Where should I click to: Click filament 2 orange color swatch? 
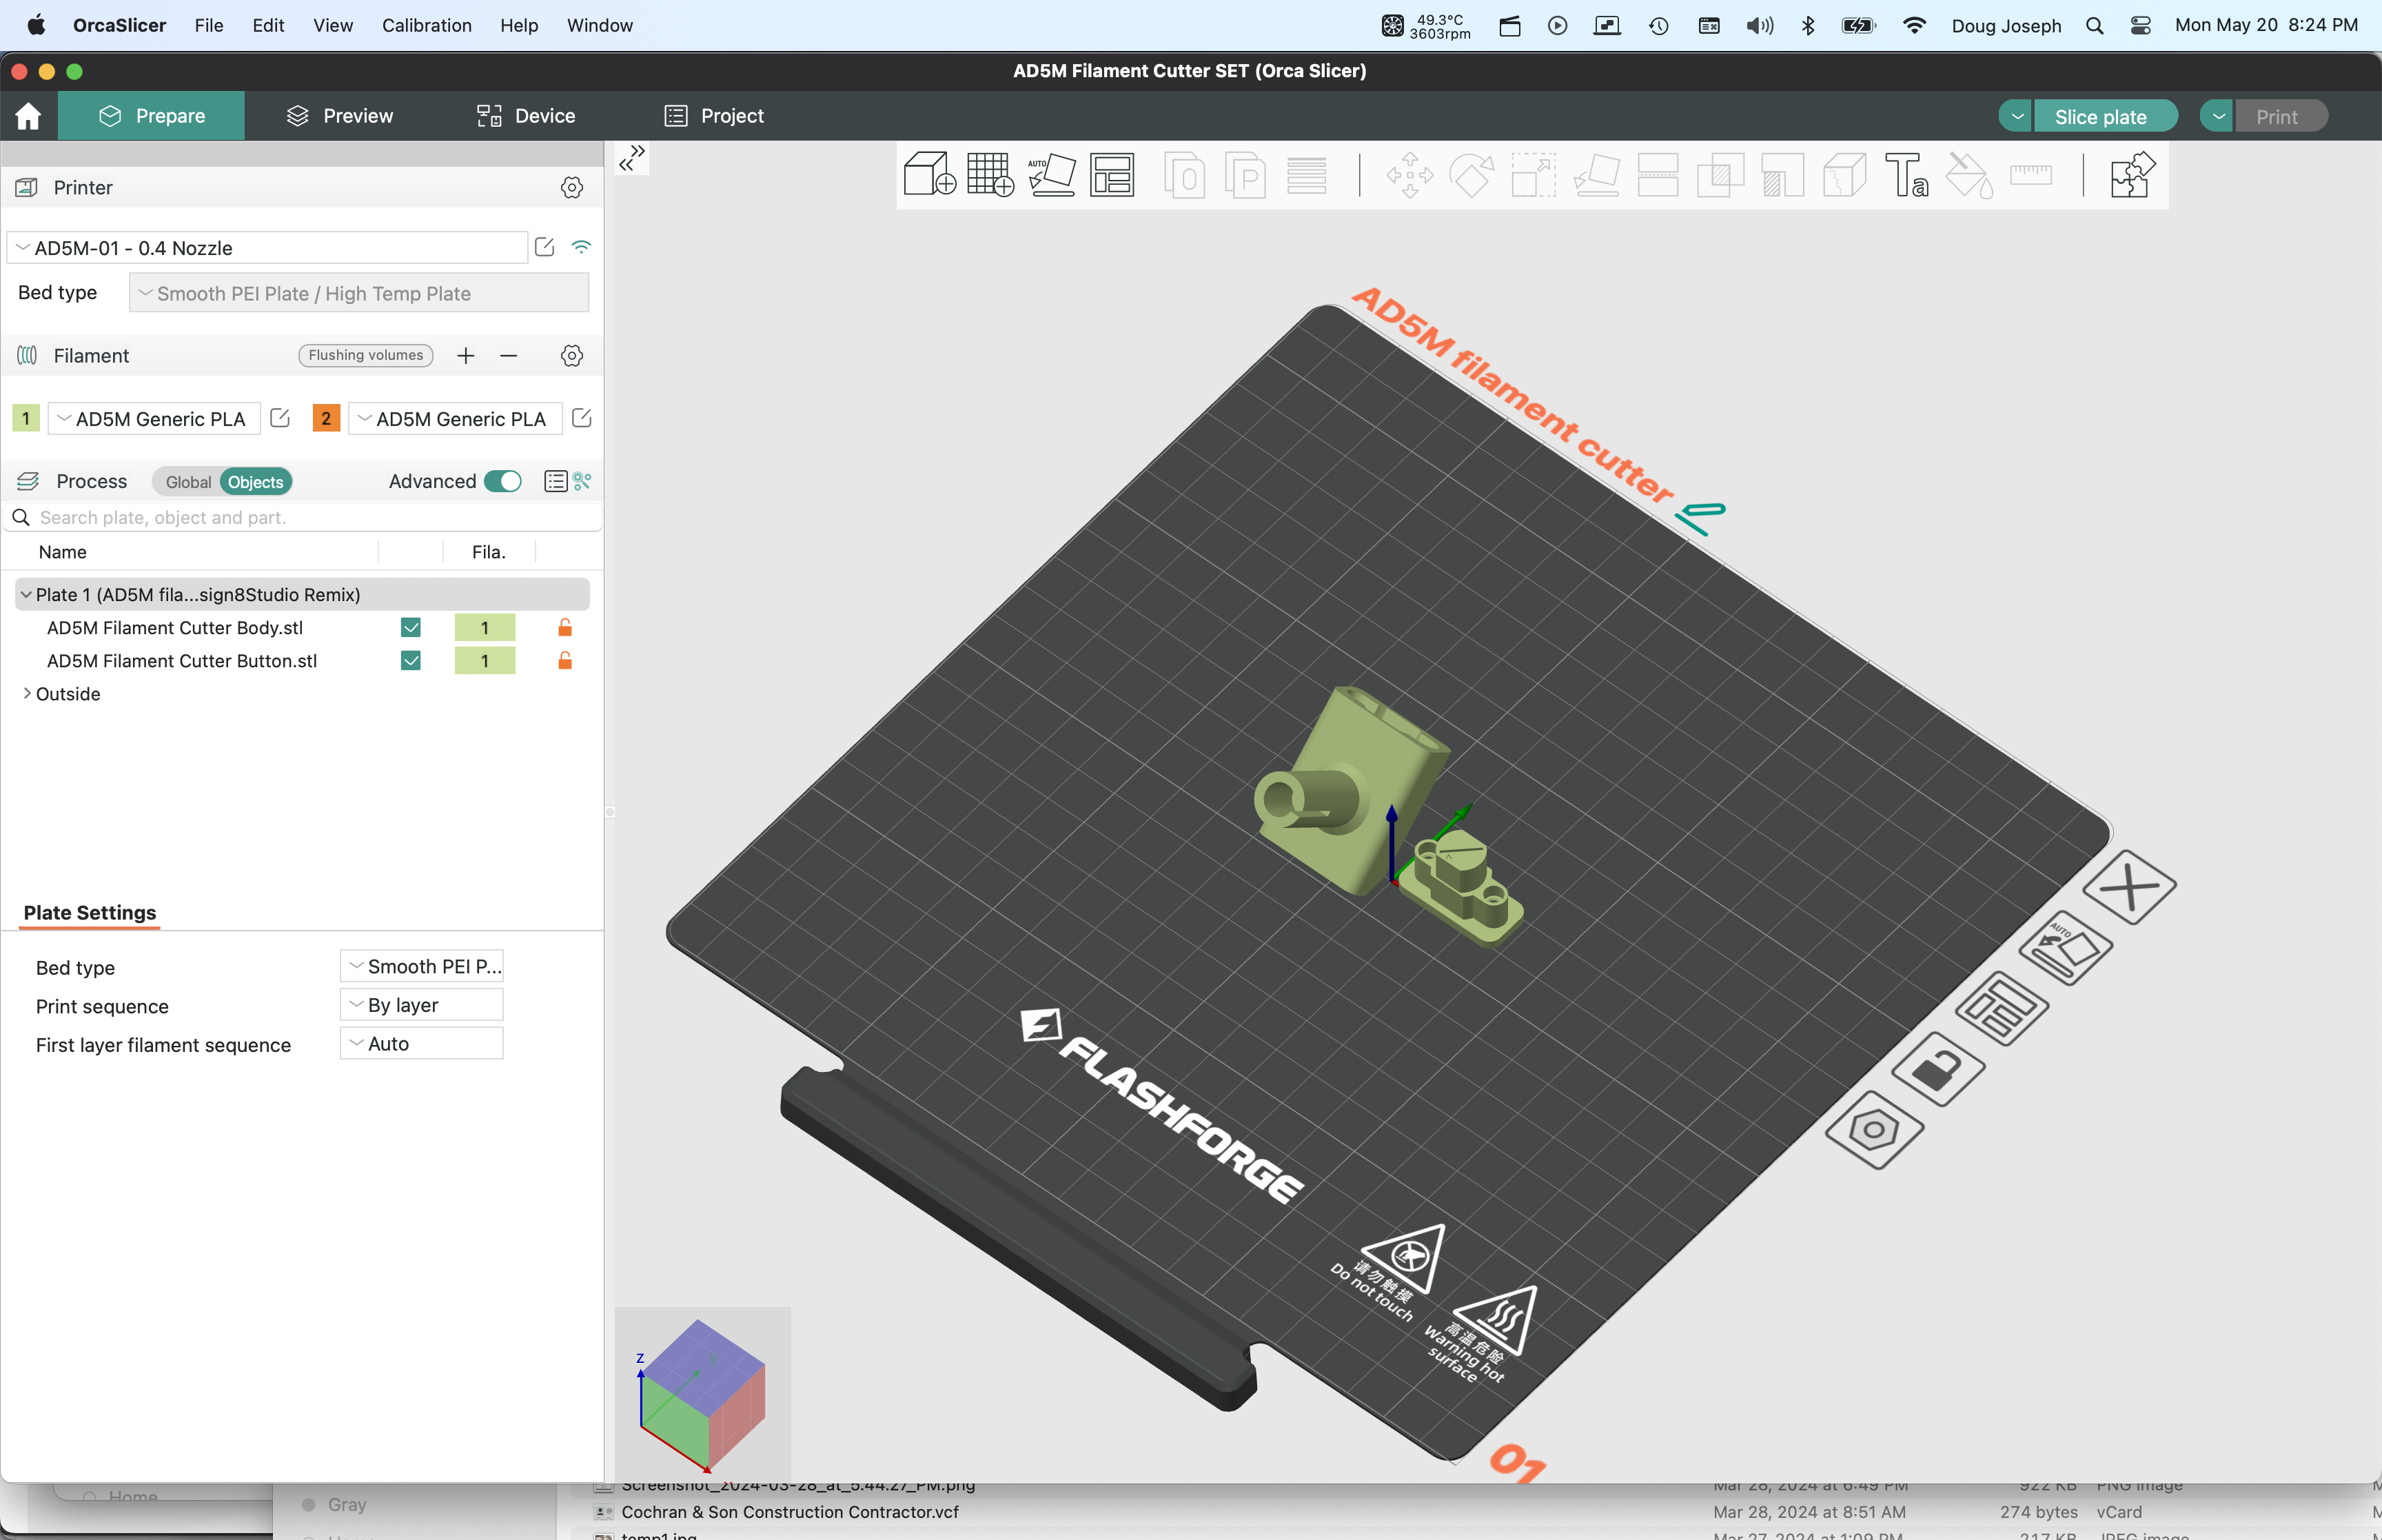[x=326, y=419]
